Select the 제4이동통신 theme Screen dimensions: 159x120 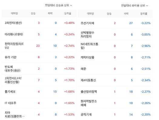point(88,80)
